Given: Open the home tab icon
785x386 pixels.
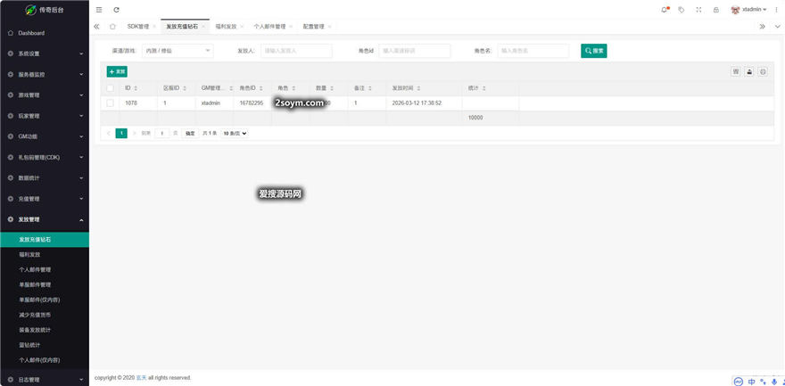Looking at the screenshot, I should [x=112, y=27].
